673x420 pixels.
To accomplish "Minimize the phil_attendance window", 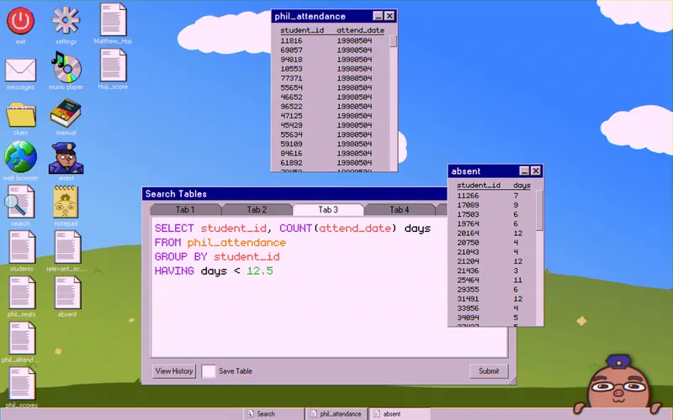I will 378,16.
